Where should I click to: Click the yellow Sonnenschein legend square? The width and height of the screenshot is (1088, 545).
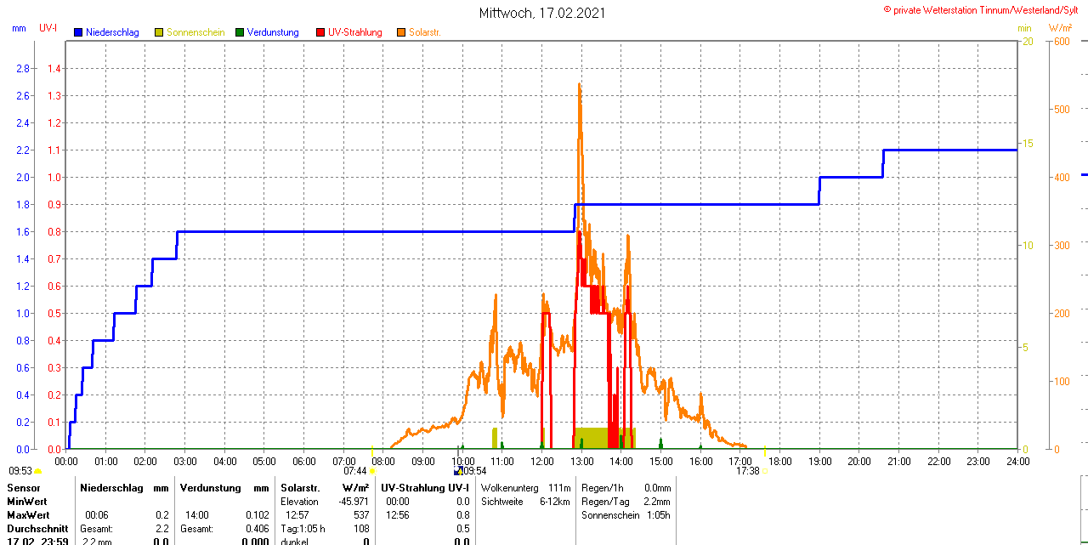click(159, 32)
